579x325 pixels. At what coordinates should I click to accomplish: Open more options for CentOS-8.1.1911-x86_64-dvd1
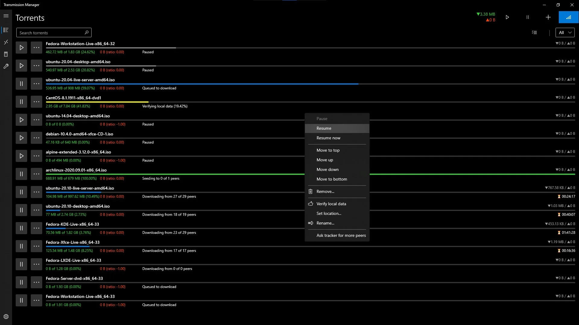(x=36, y=102)
